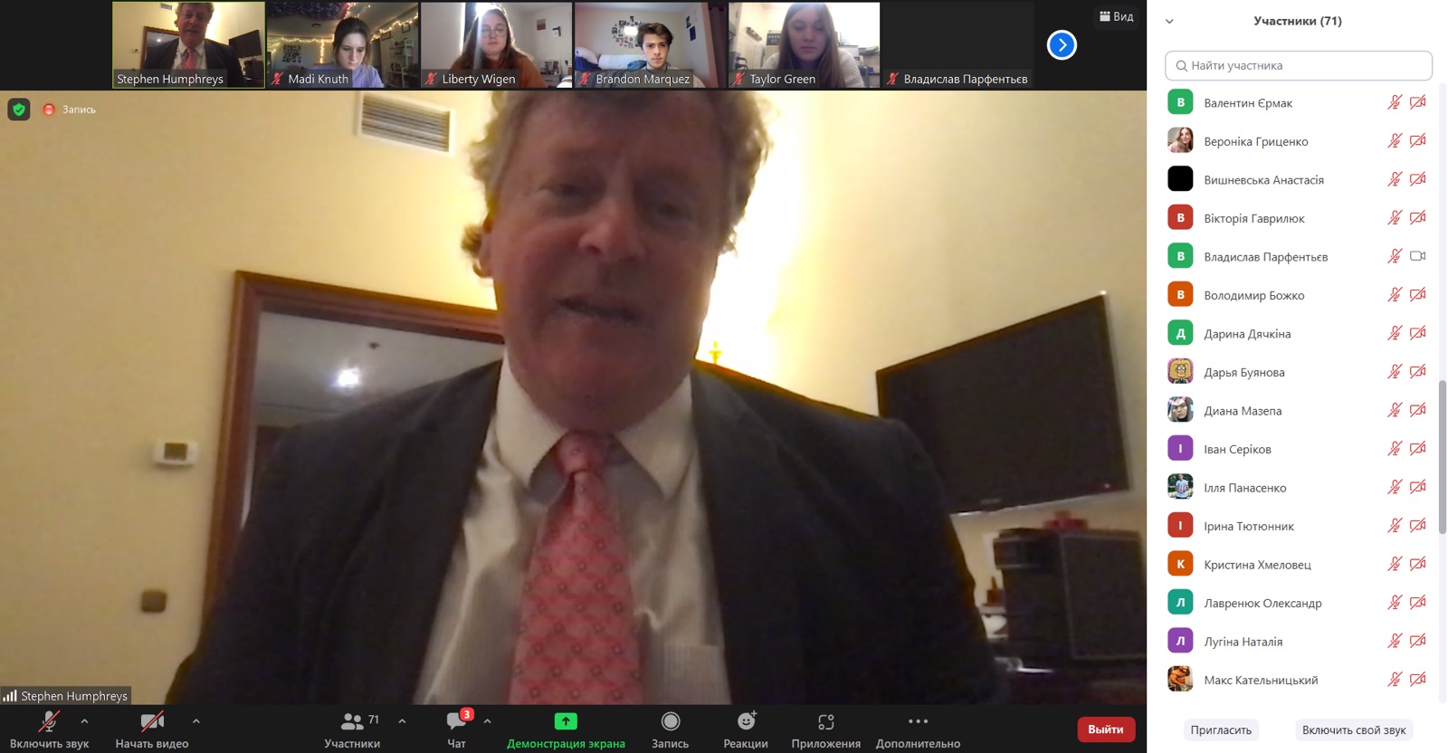Click camera icon for Владислав Парфентьєв in list
This screenshot has height=753, width=1448.
1418,256
